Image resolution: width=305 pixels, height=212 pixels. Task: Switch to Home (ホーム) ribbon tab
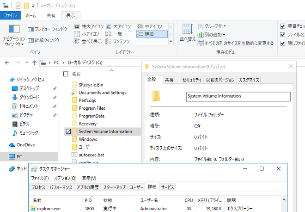click(x=31, y=15)
